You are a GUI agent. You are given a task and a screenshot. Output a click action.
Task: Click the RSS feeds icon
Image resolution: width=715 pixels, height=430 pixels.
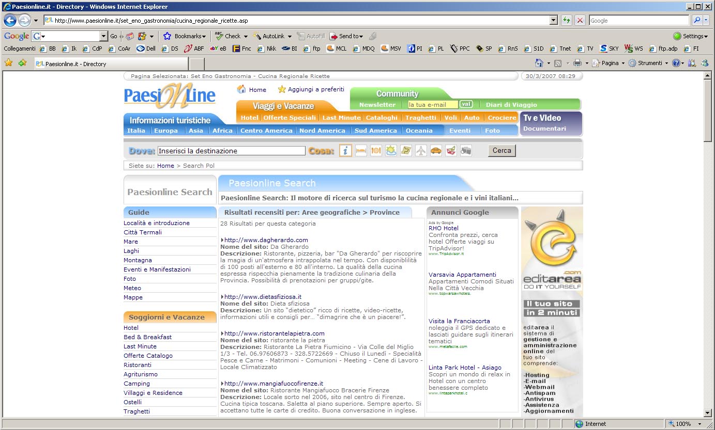558,63
